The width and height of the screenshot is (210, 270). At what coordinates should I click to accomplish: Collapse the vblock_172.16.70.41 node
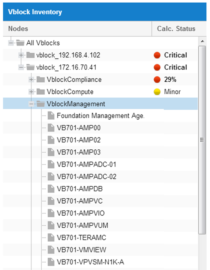[x=21, y=67]
